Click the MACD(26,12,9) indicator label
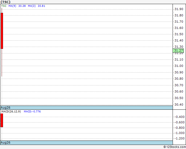 [x=11, y=112]
